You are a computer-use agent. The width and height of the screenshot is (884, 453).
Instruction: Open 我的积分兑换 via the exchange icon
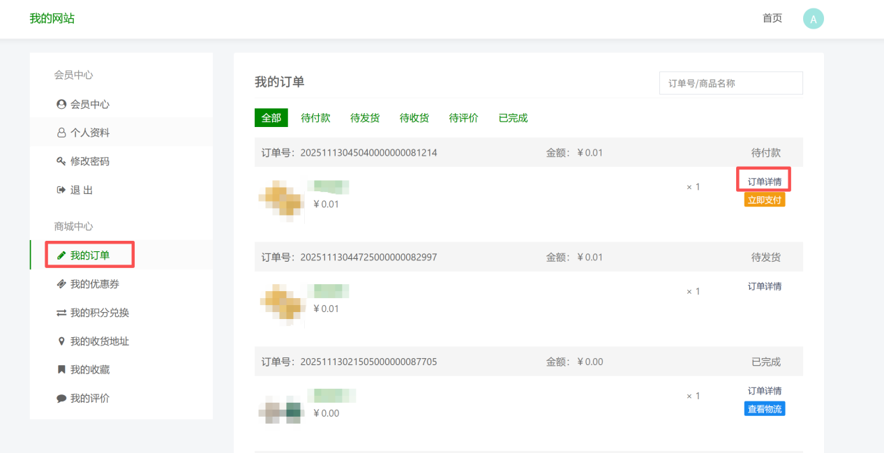click(x=61, y=313)
